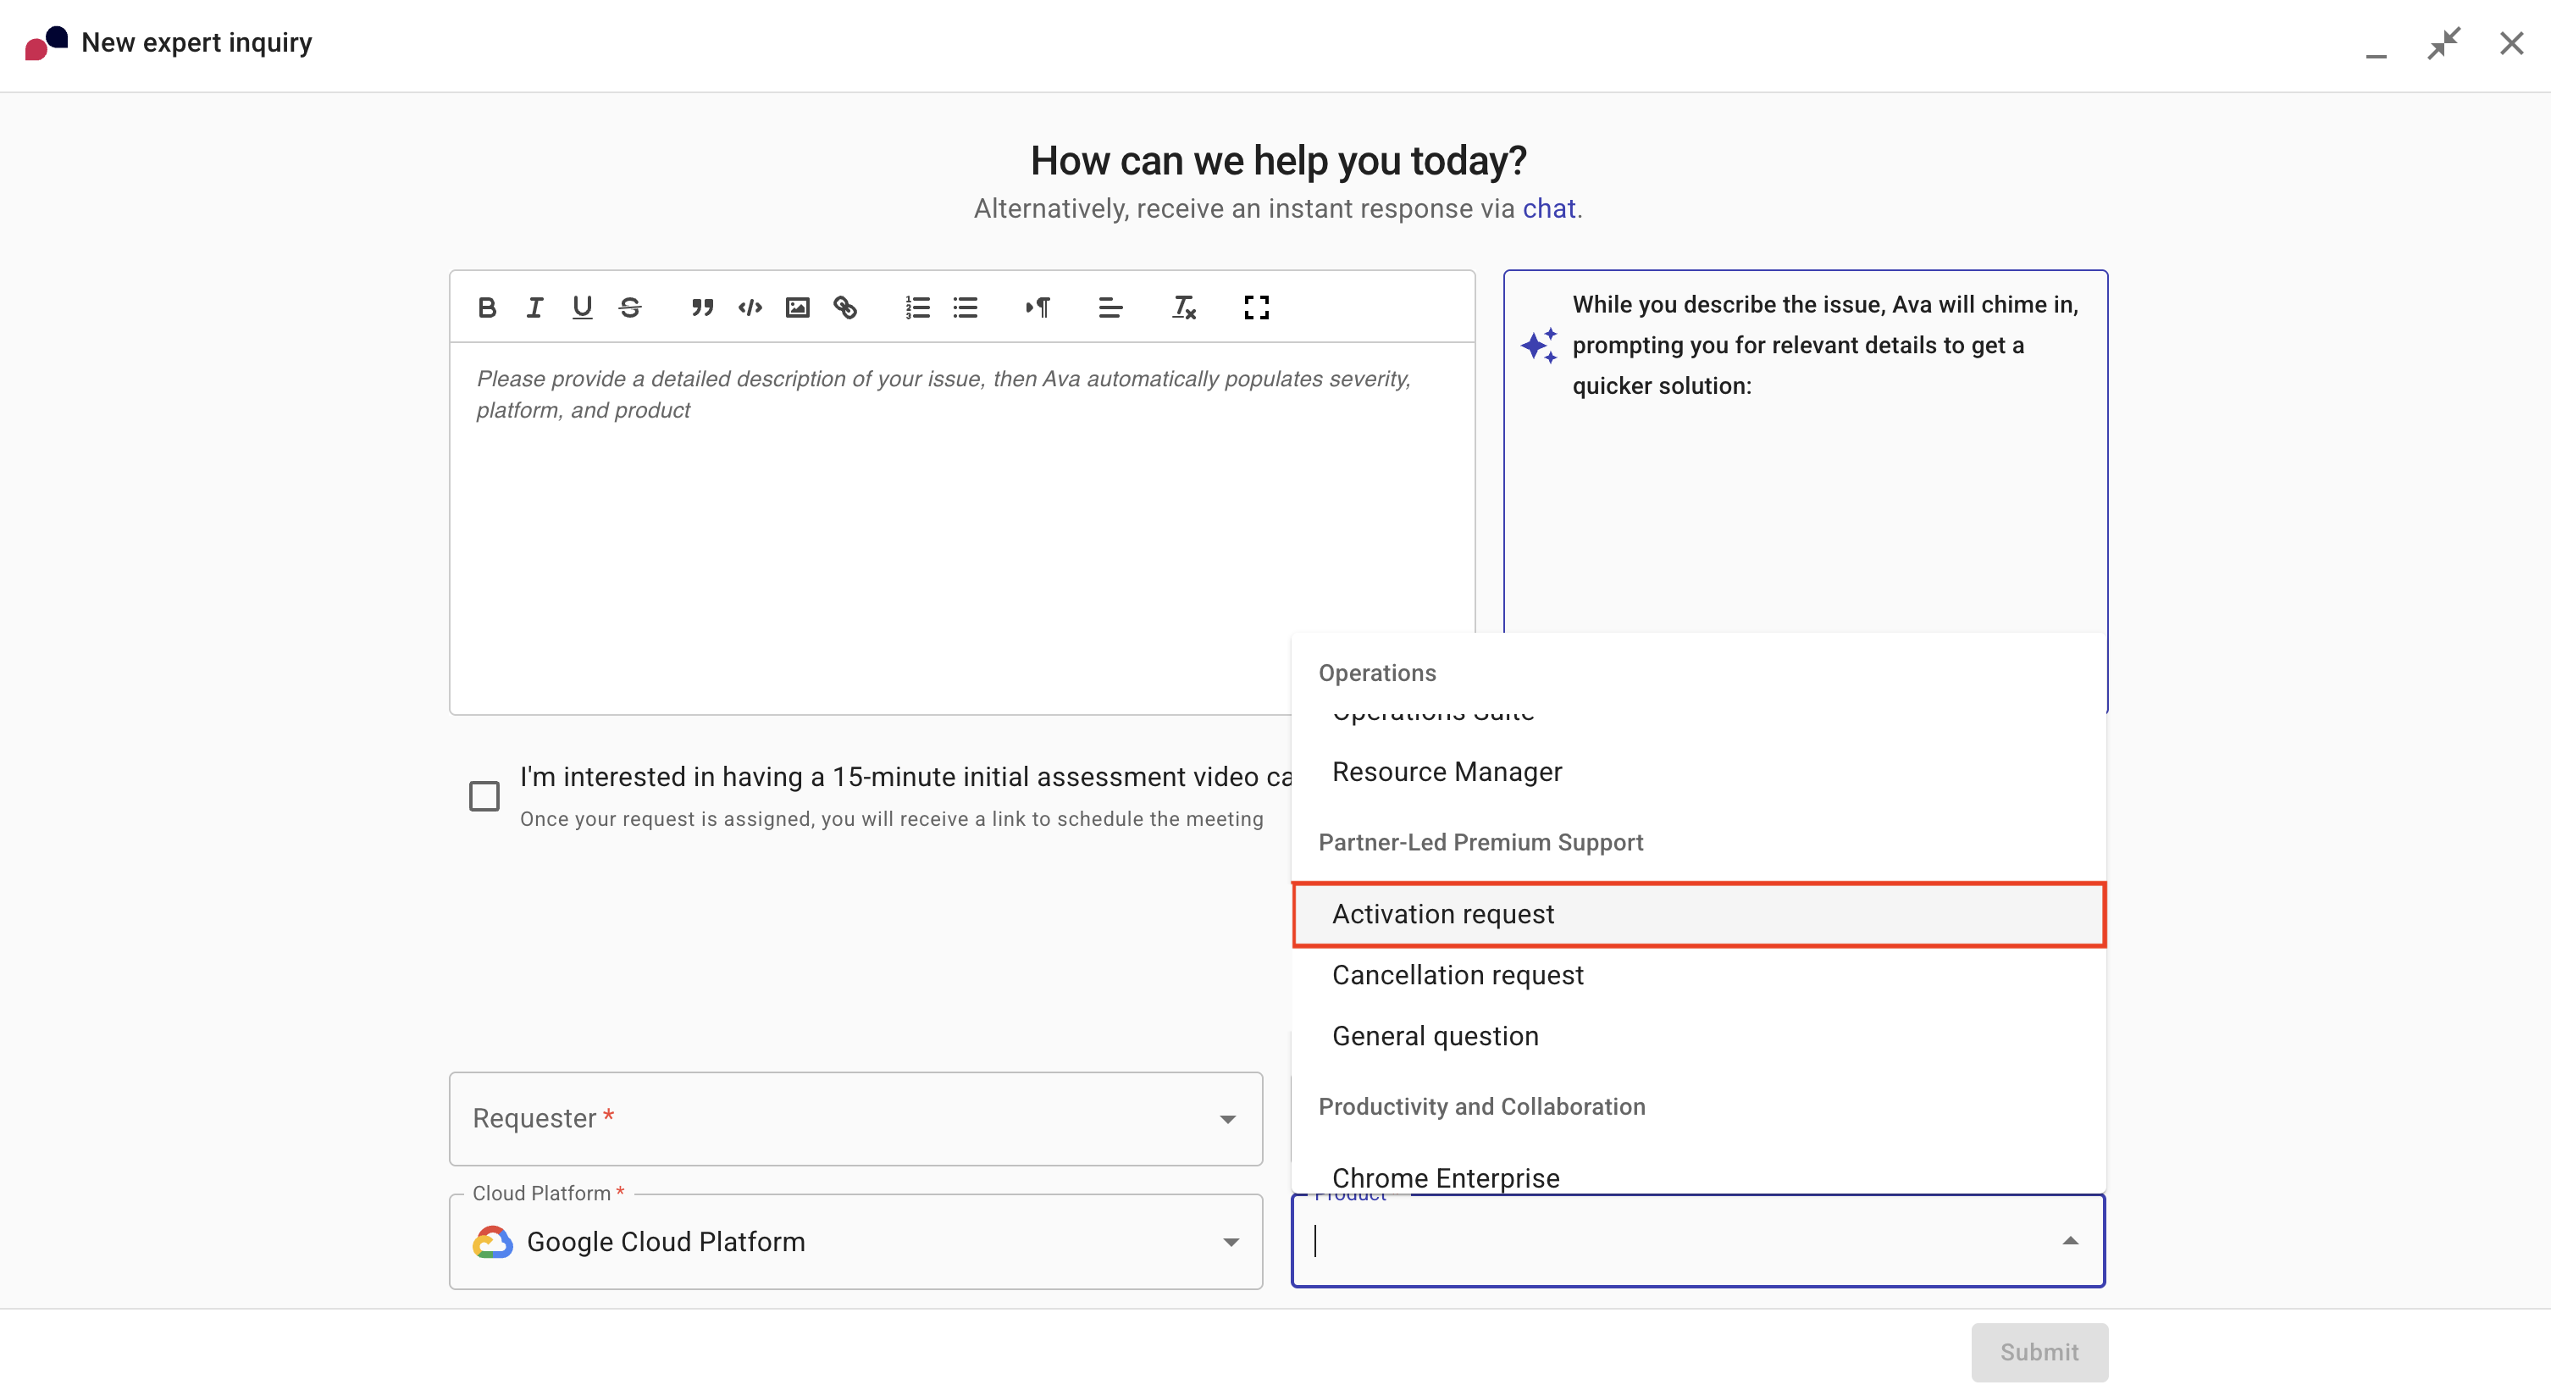Expand the editor to fullscreen mode
Image resolution: width=2551 pixels, height=1396 pixels.
(x=1256, y=307)
